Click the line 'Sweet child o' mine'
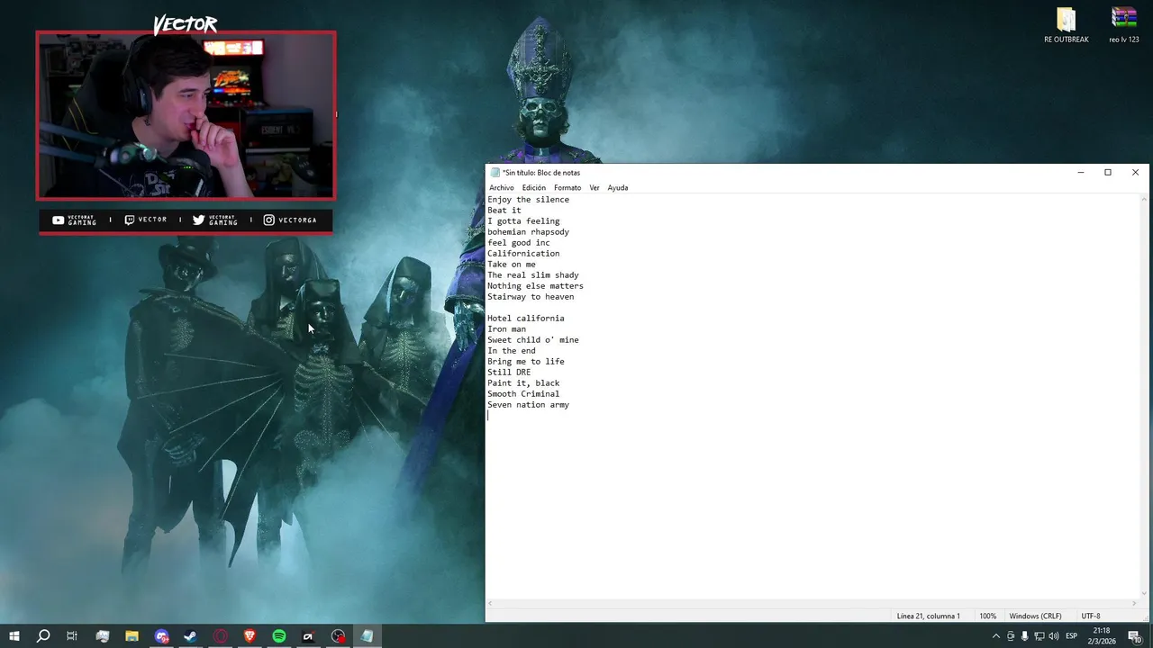The image size is (1153, 648). [533, 340]
